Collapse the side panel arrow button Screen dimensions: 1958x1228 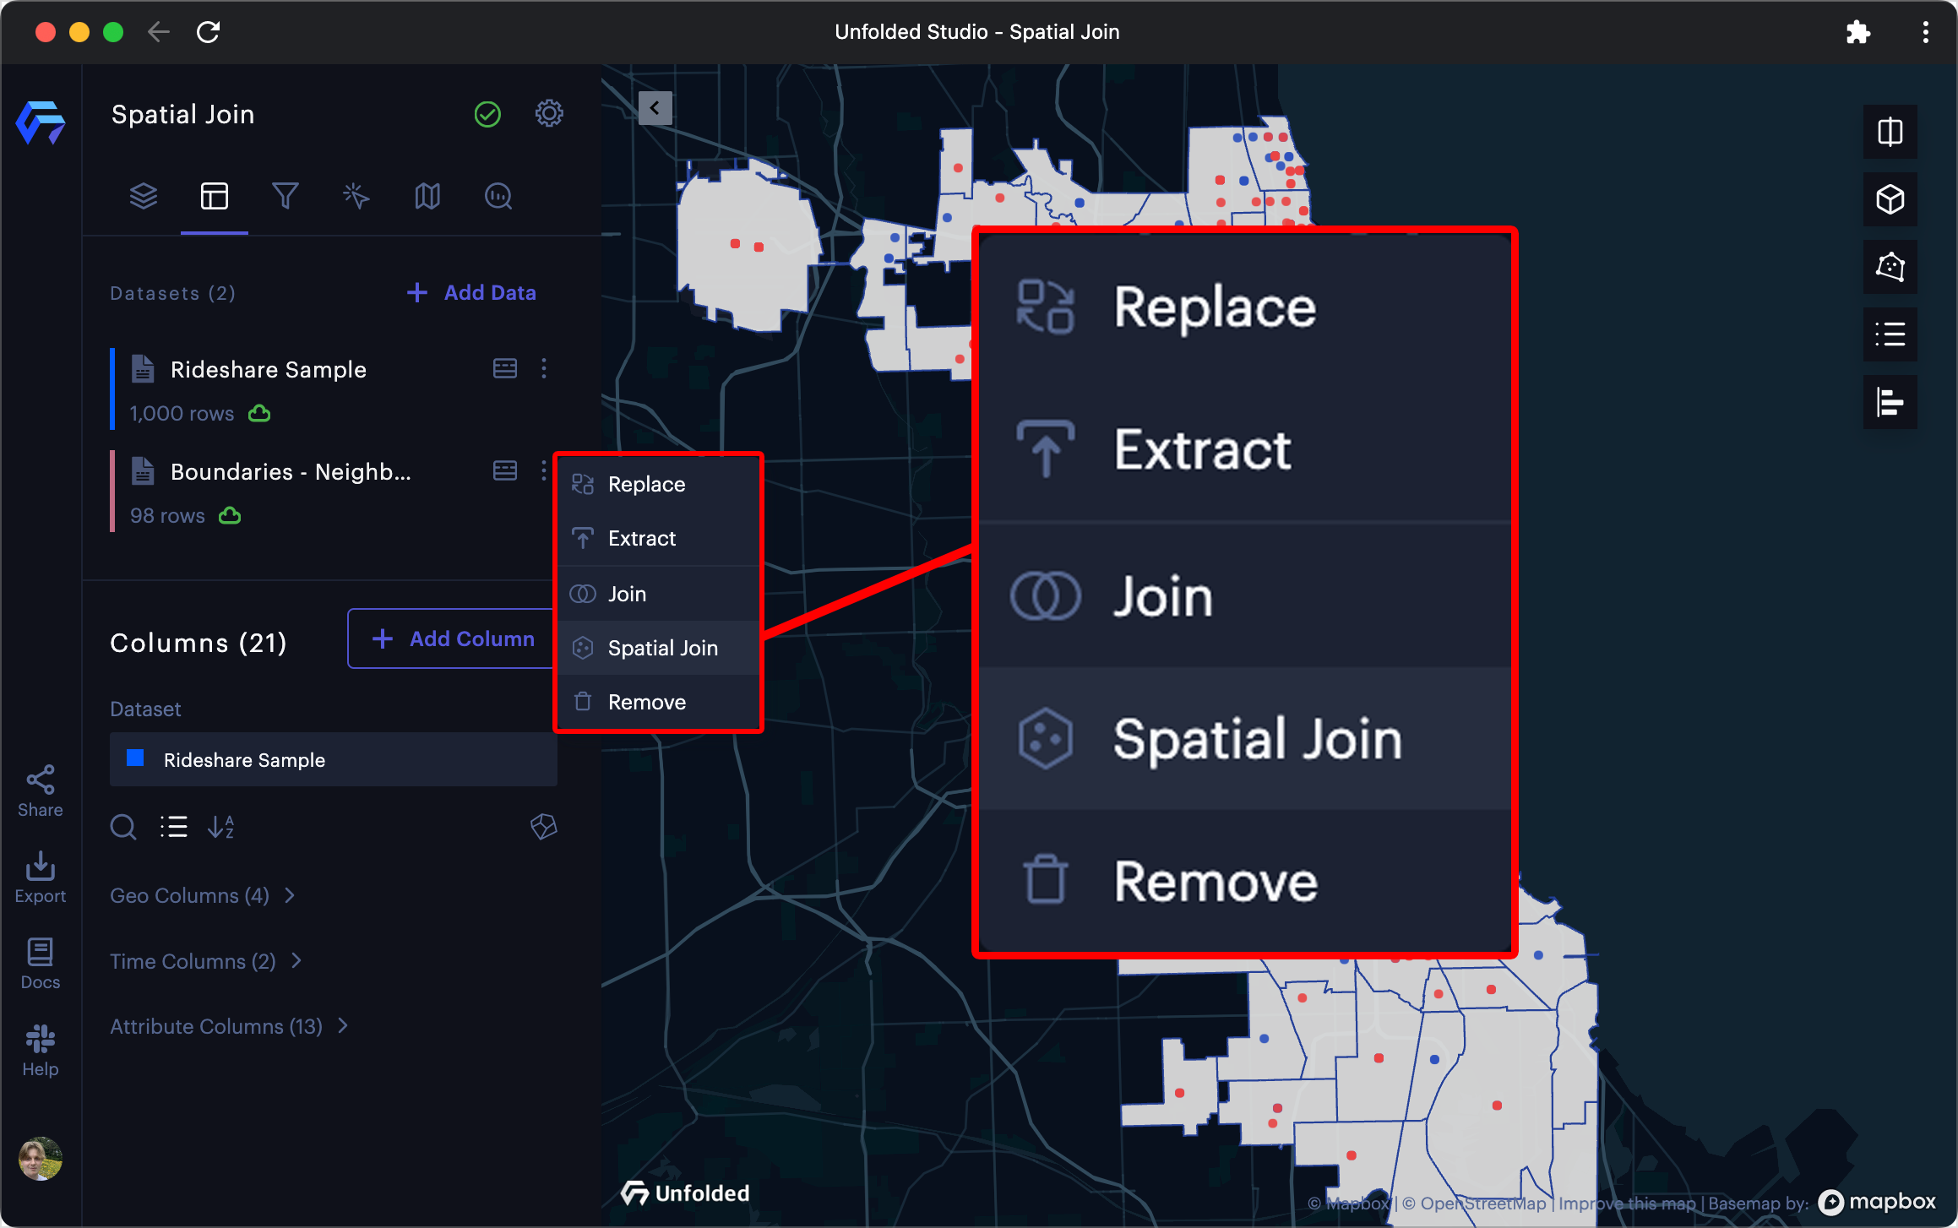(655, 108)
